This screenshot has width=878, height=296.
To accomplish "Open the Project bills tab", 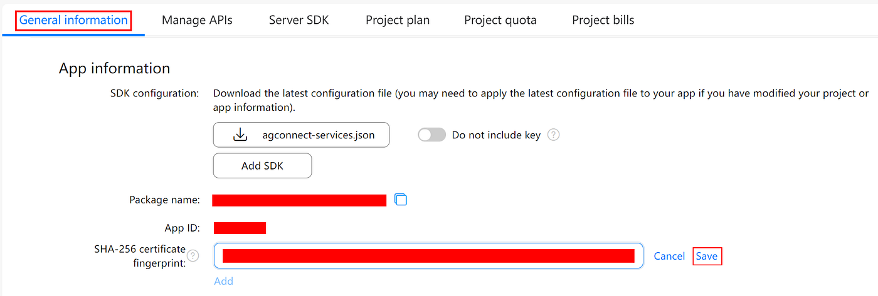I will (x=603, y=20).
